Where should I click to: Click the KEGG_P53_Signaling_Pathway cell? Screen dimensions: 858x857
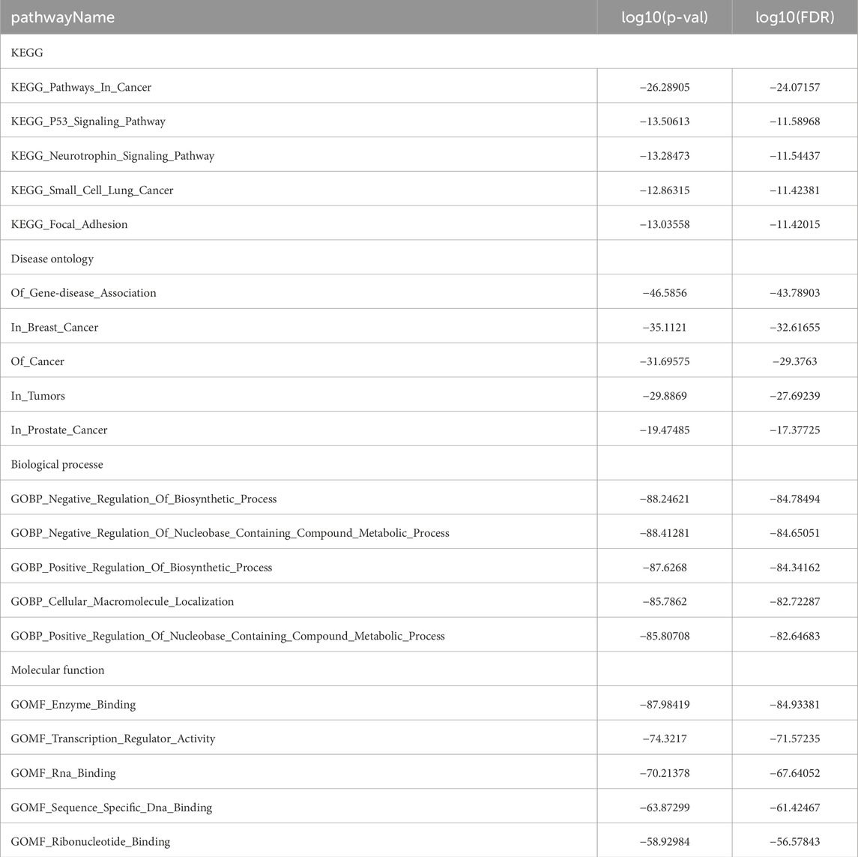click(x=88, y=121)
